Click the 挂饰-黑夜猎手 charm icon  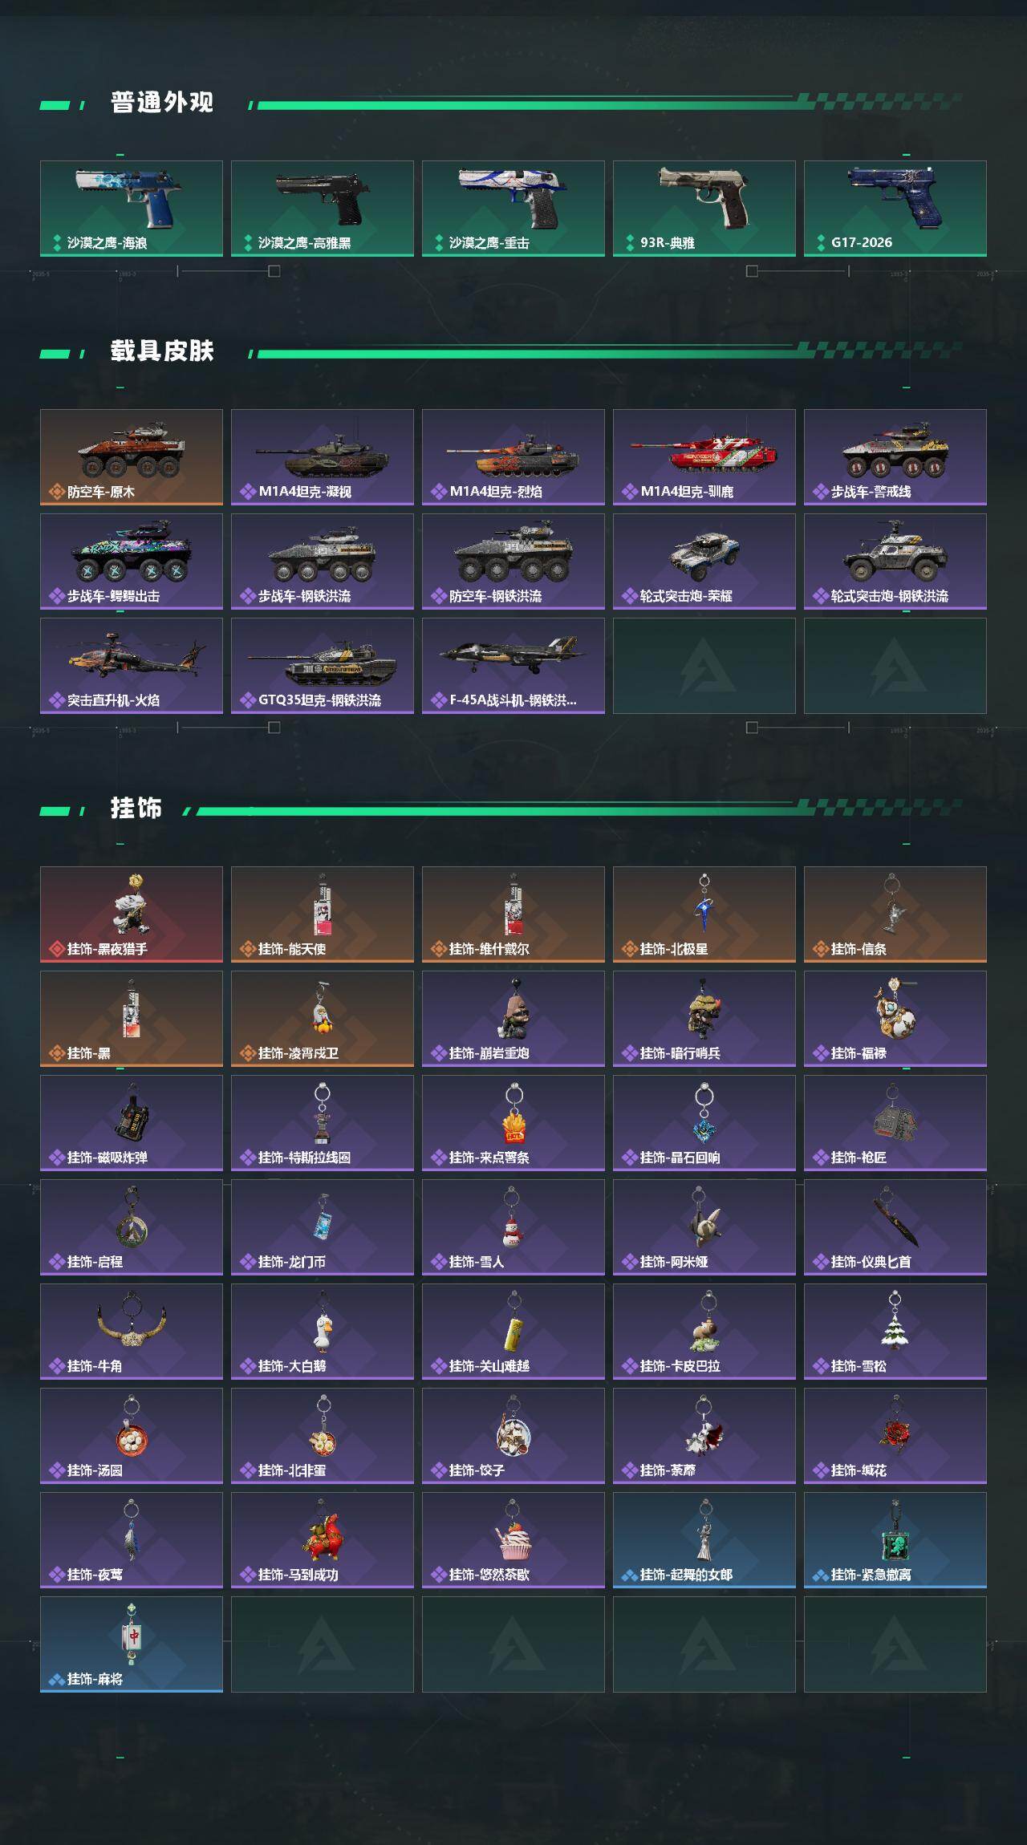(132, 914)
